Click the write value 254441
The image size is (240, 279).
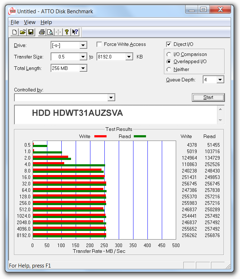[189, 216]
